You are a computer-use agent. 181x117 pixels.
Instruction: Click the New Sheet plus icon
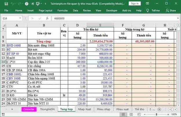[159, 109]
